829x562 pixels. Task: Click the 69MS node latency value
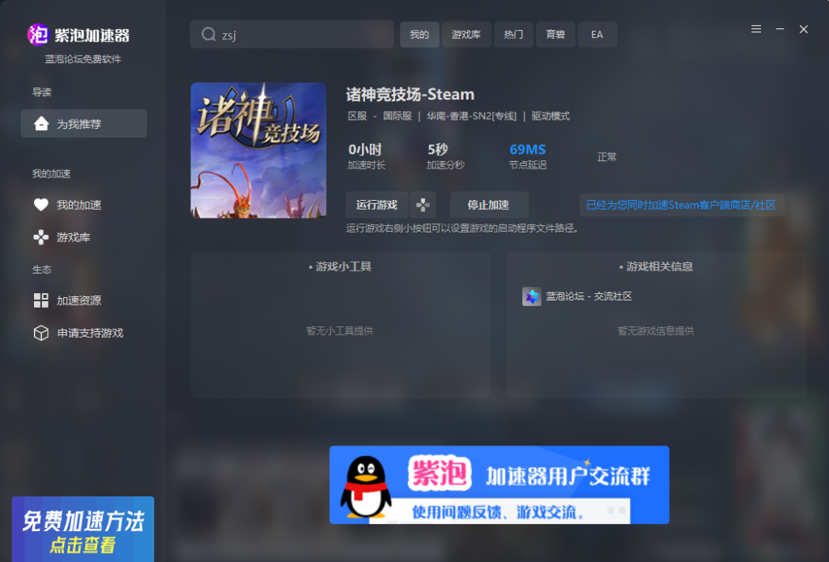point(528,150)
